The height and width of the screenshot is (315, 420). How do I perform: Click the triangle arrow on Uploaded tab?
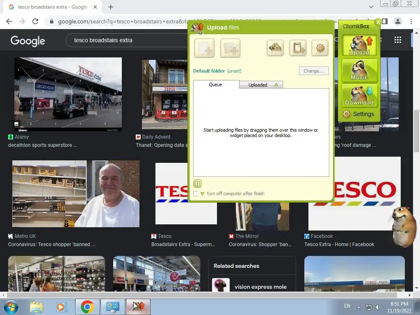click(276, 84)
